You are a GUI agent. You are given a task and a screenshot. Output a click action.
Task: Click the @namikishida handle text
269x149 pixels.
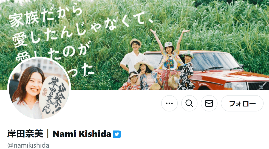[x=28, y=145]
